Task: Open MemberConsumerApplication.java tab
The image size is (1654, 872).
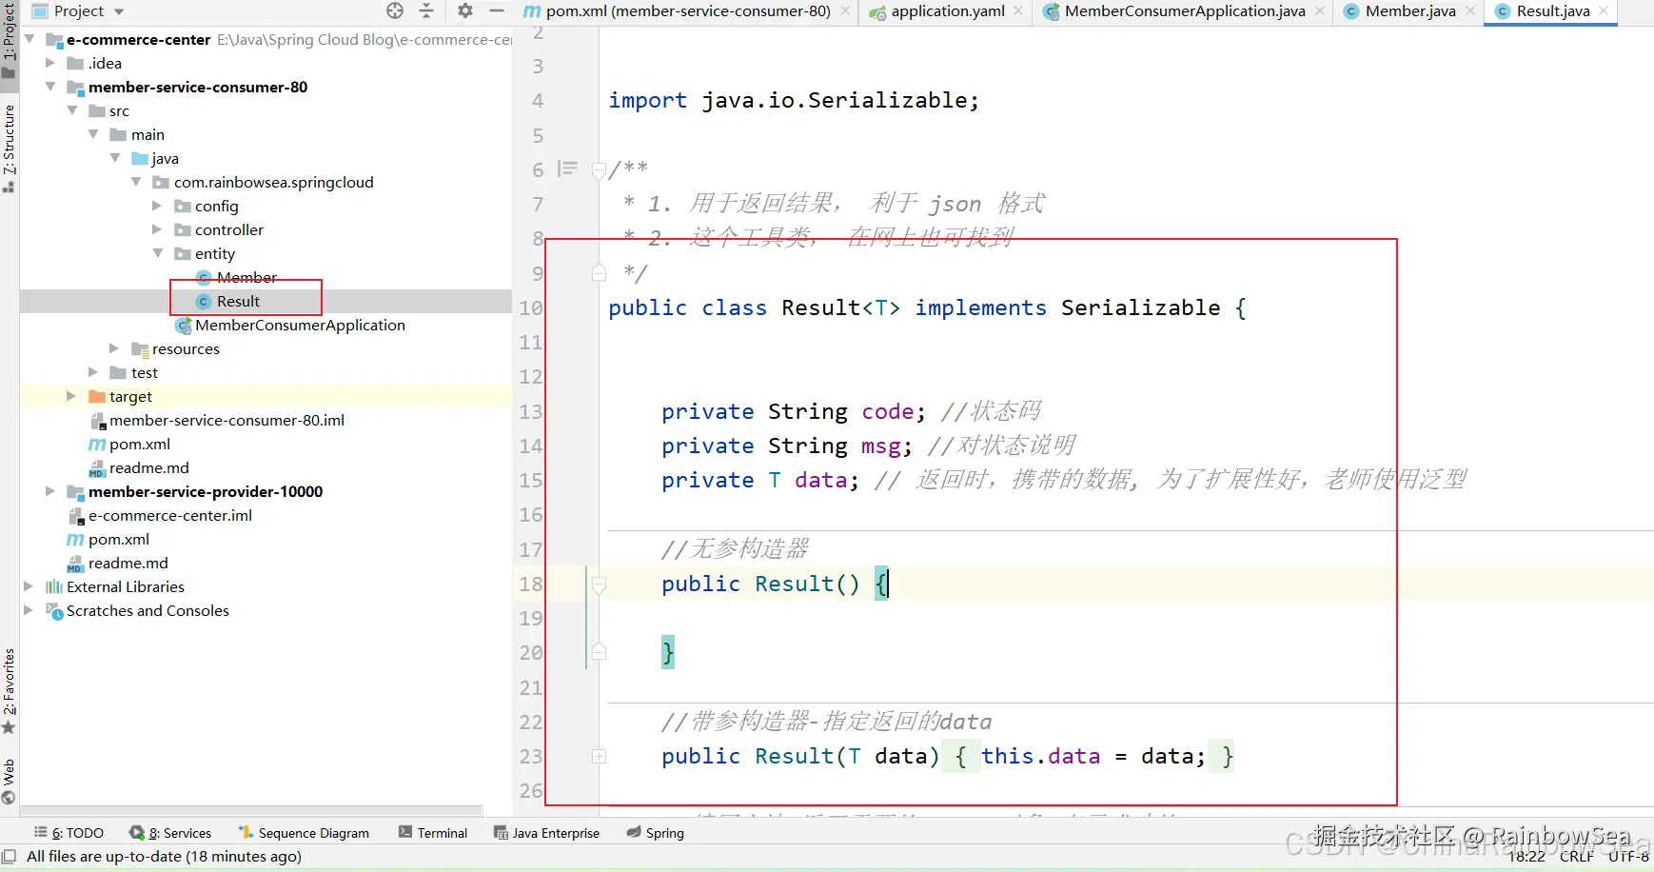Action: (x=1183, y=11)
